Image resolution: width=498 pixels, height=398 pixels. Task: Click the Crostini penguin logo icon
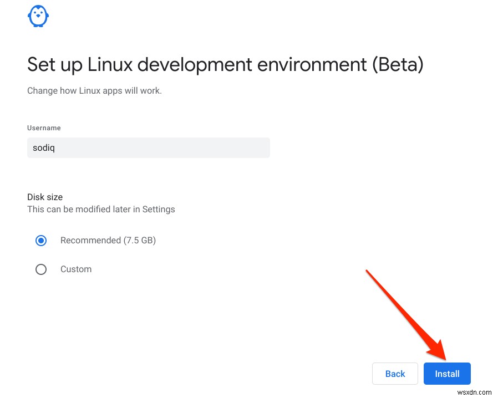click(x=38, y=16)
